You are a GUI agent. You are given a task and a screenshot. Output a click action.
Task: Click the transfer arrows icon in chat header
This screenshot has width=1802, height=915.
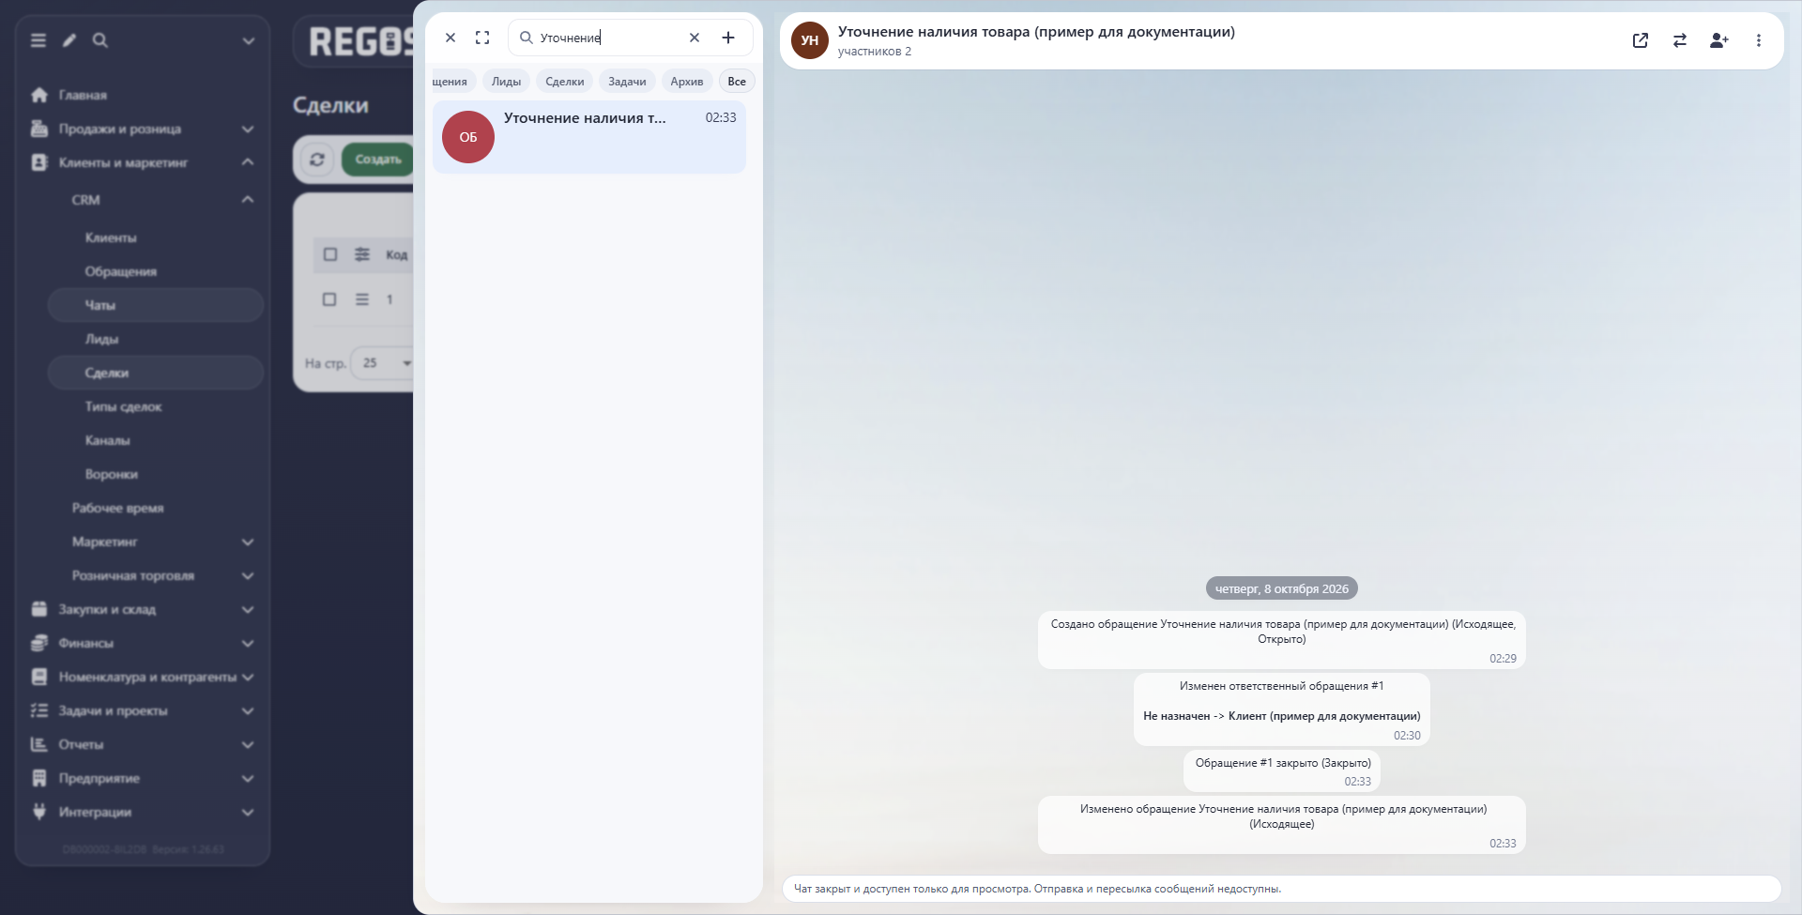point(1680,40)
